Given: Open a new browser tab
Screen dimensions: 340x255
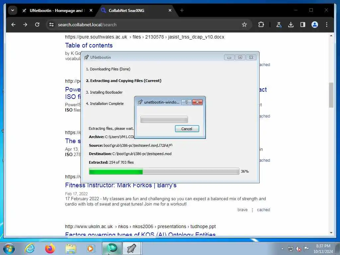Looking at the screenshot, I should click(x=182, y=10).
